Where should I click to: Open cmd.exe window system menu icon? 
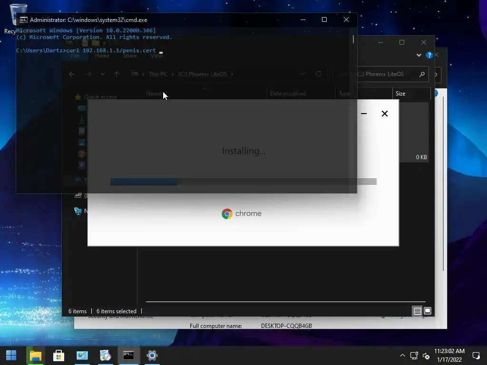click(23, 20)
